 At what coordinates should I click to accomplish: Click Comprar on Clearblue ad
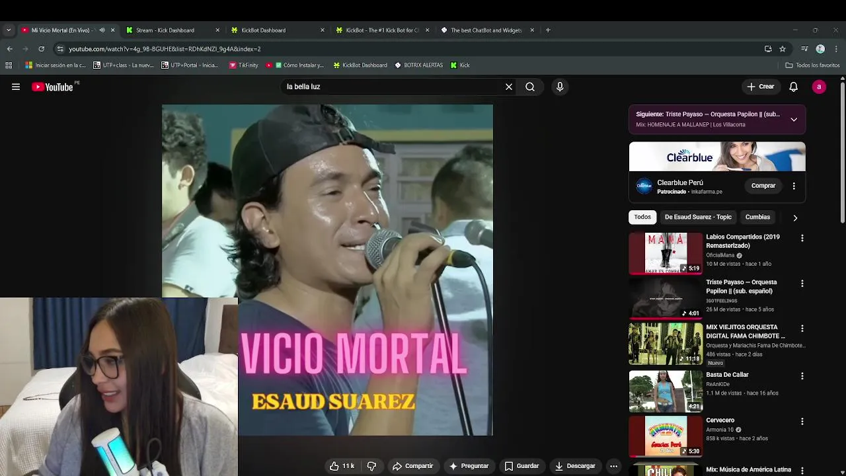(763, 186)
